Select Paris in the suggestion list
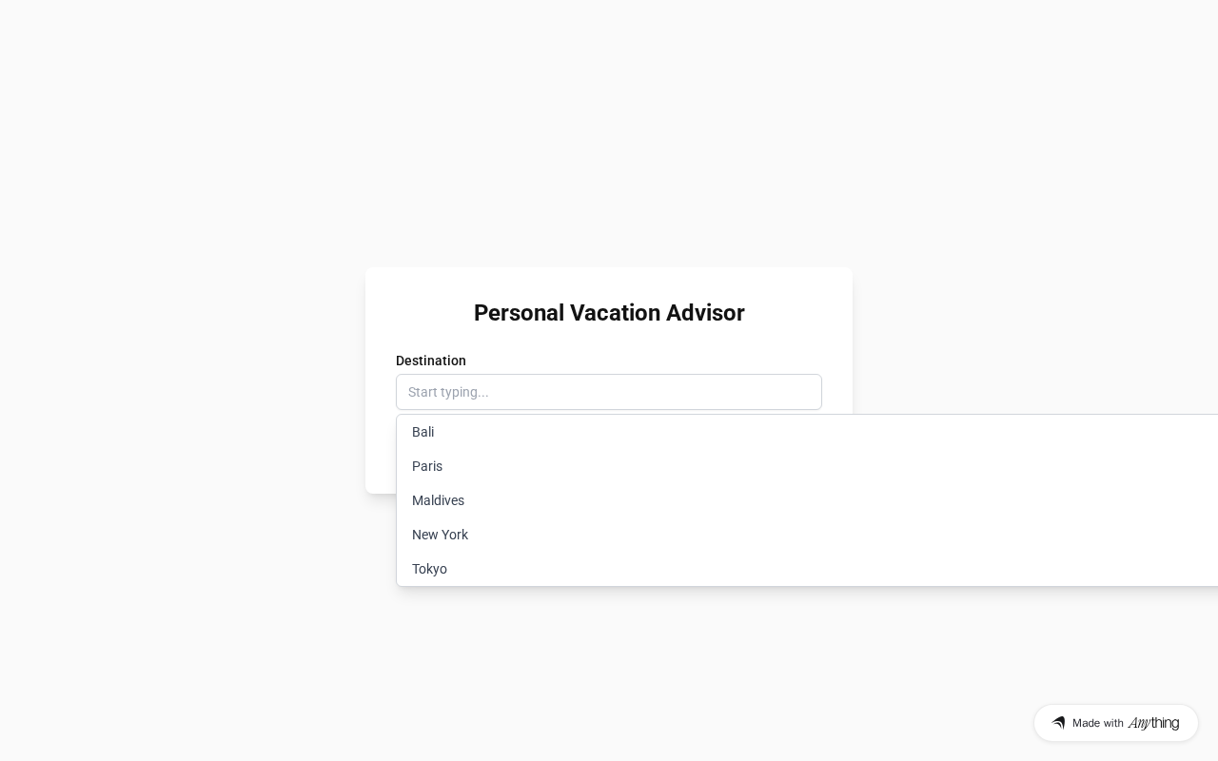 click(x=427, y=466)
